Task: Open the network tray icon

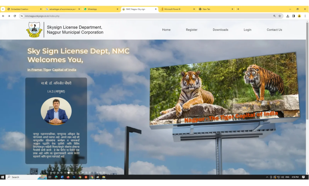Action: (x=278, y=177)
